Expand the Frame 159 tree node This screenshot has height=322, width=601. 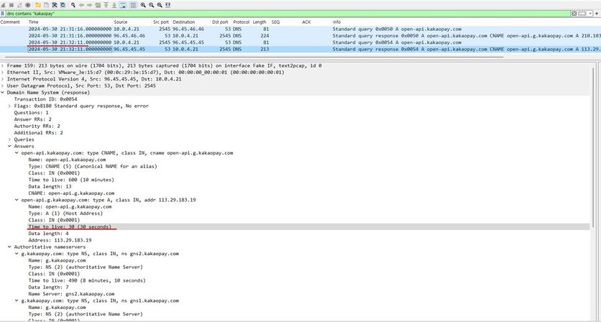pyautogui.click(x=2, y=65)
